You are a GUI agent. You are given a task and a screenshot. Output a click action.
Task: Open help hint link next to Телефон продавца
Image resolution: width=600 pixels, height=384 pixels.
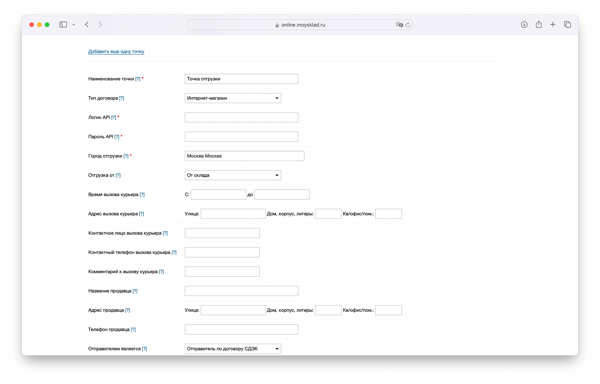(x=133, y=329)
